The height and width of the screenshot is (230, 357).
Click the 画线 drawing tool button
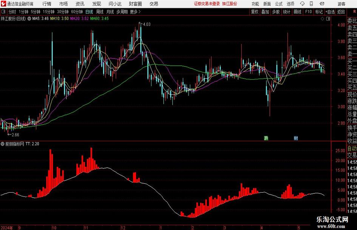(x=297, y=12)
